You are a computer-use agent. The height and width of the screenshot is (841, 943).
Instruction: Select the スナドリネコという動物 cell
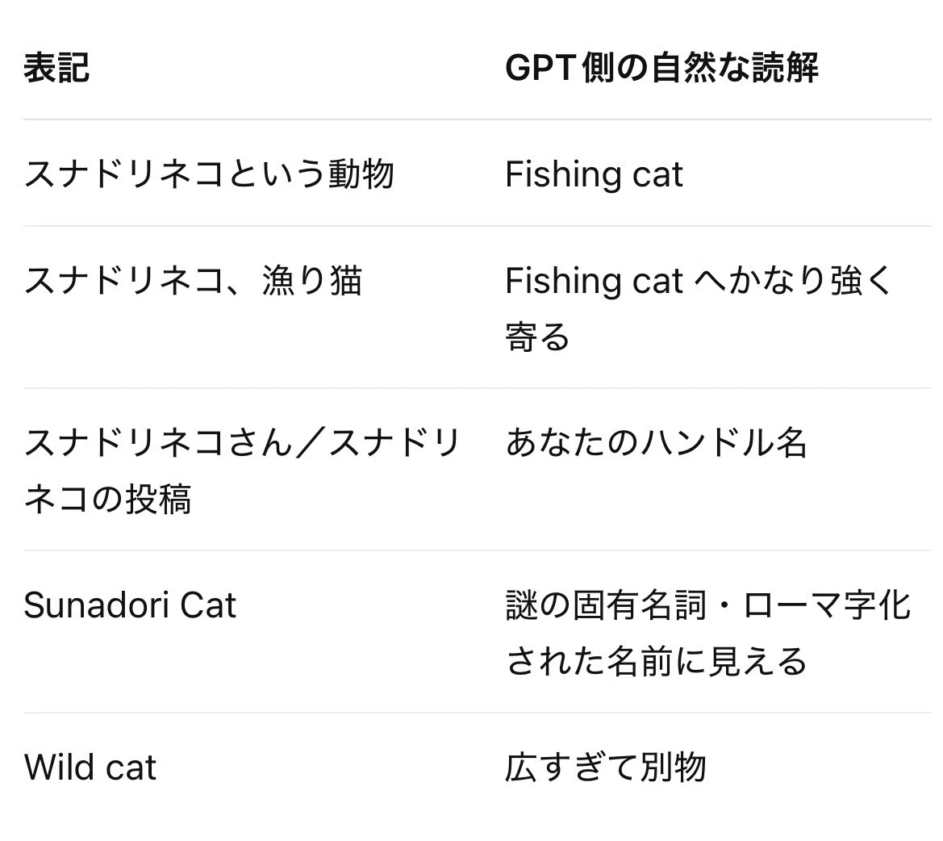point(209,174)
